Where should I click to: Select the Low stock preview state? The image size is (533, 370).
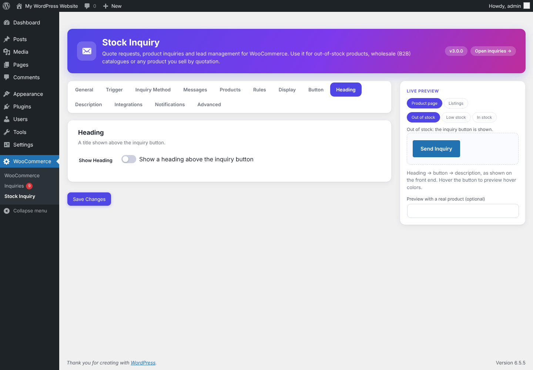(456, 117)
